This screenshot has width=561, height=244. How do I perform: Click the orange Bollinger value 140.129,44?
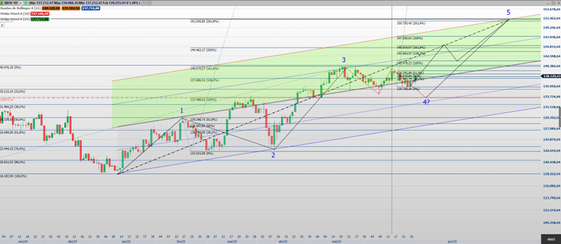pos(51,8)
